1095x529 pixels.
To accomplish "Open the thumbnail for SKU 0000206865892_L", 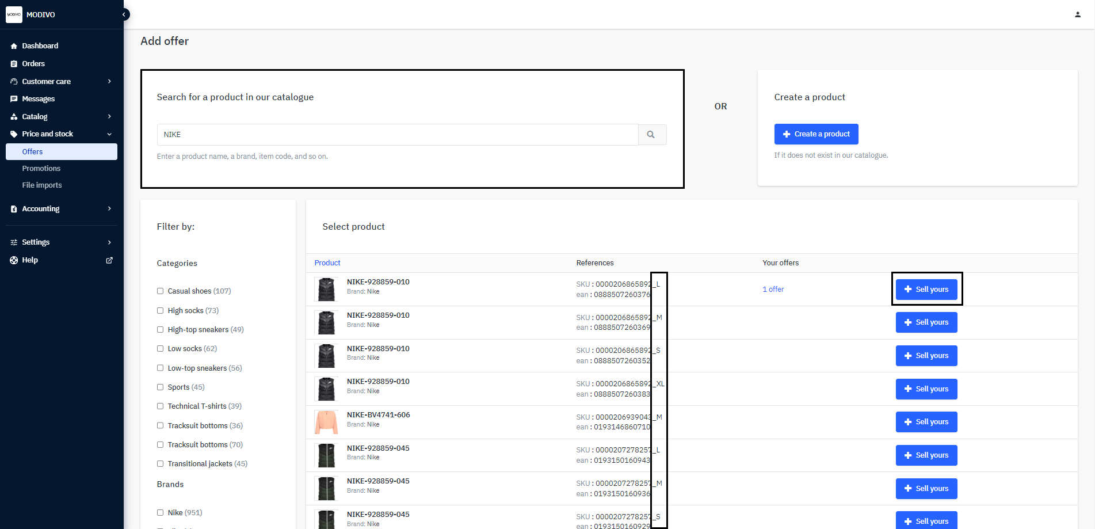I will coord(326,290).
